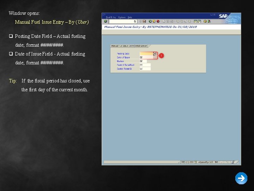This screenshot has height=191, width=254.
Task: Click the lock icon in status bar
Action: click(x=233, y=162)
